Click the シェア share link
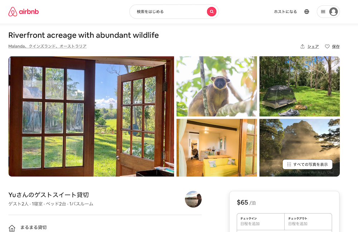Image resolution: width=358 pixels, height=232 pixels. click(313, 46)
